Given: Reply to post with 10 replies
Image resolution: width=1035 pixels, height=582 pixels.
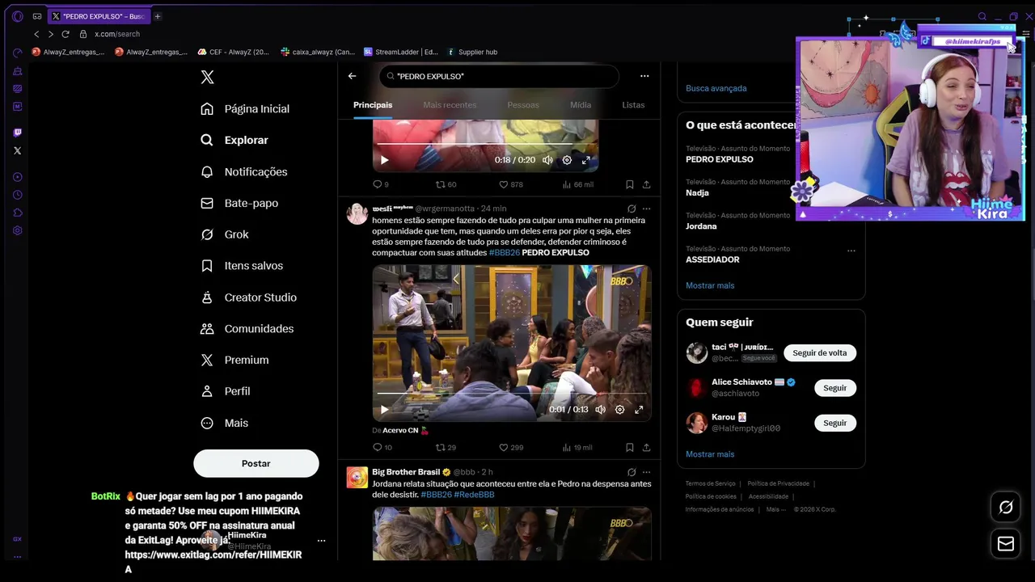Looking at the screenshot, I should tap(382, 447).
